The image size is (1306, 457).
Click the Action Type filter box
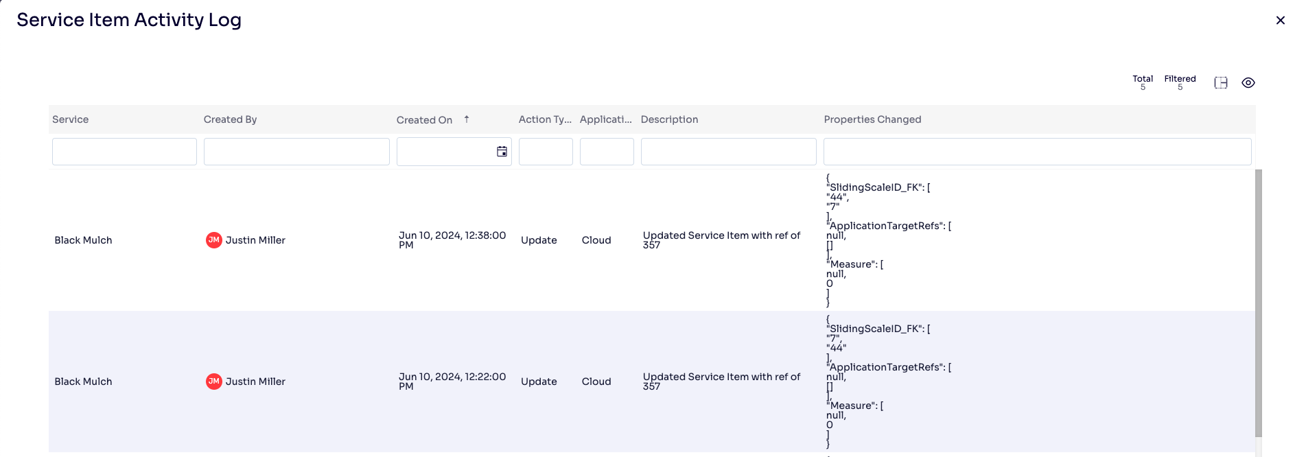pos(546,152)
